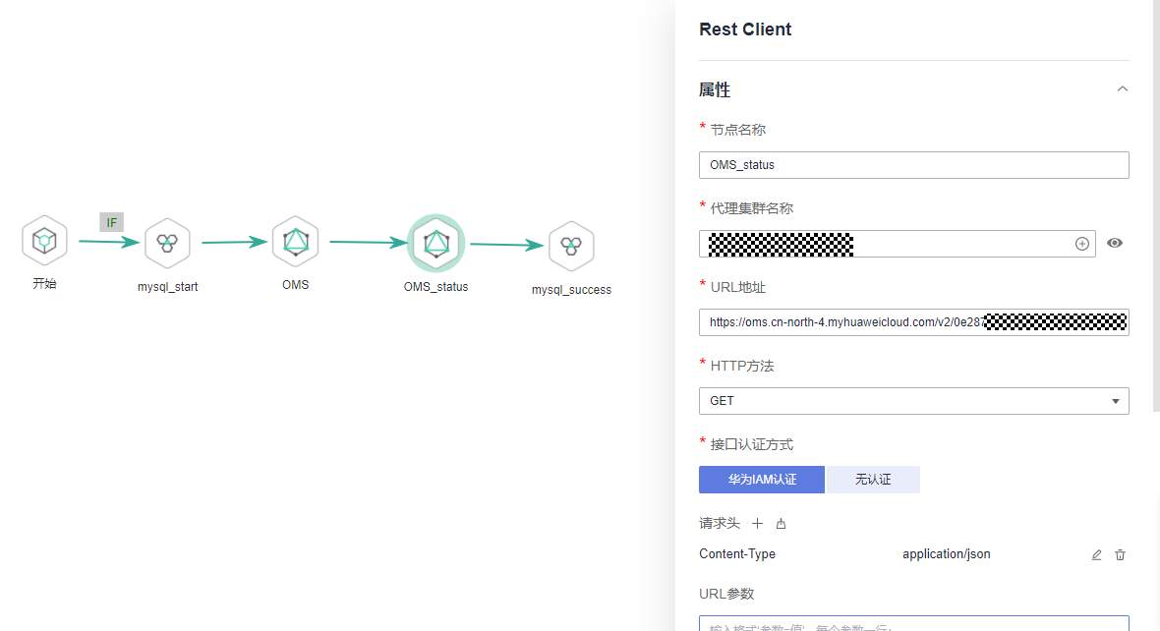Choose 华为IAM认证 authentication mode
The height and width of the screenshot is (631, 1160).
pos(762,480)
